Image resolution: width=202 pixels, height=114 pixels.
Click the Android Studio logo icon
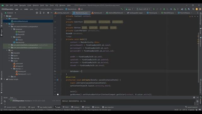pos(3,5)
